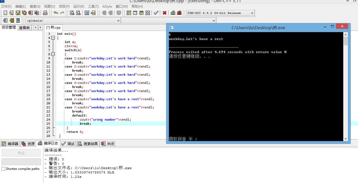This screenshot has height=183, width=358.
Task: Click the 中止 abort button
Action: [21, 153]
